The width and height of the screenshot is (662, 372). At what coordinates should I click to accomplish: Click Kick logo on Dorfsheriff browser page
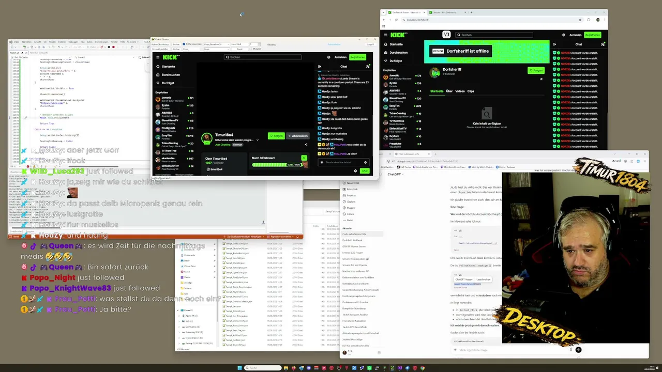[398, 35]
